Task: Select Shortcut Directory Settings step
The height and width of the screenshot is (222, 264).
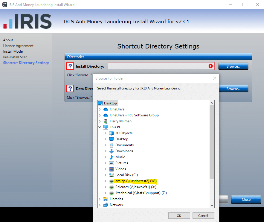Action: click(26, 63)
